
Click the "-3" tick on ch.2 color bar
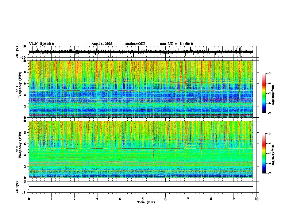coord(269,134)
